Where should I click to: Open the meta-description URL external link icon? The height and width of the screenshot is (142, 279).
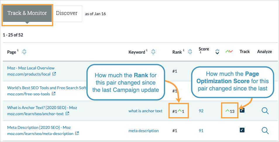[x=77, y=133]
